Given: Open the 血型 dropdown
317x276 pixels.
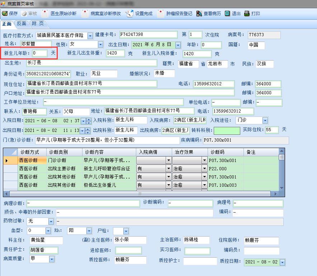Looking at the screenshot, I should point(48,231).
